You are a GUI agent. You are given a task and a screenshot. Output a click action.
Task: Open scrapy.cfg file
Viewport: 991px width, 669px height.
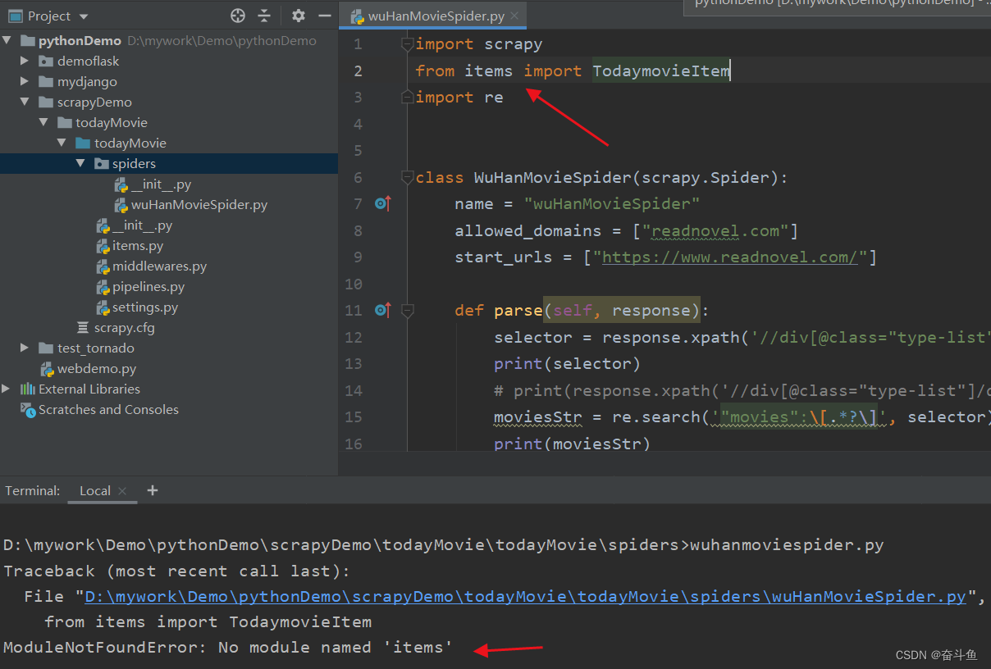(124, 328)
